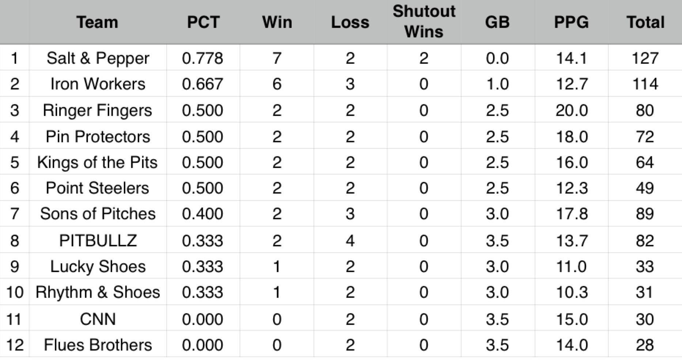682x363 pixels.
Task: Select the PPG column header
Action: point(571,22)
